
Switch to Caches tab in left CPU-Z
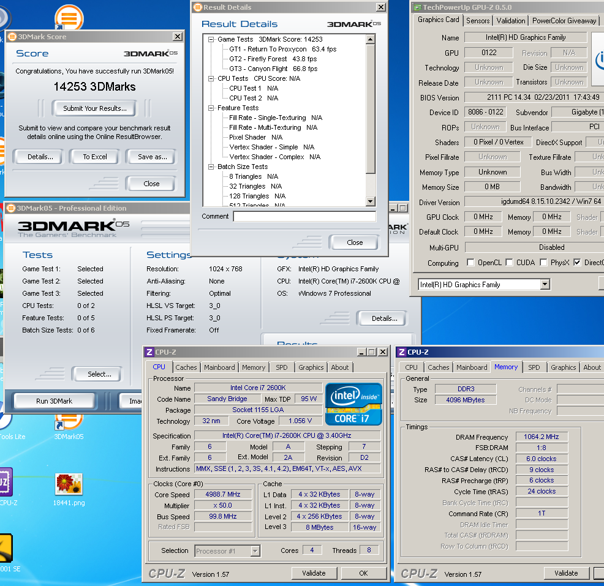click(186, 367)
